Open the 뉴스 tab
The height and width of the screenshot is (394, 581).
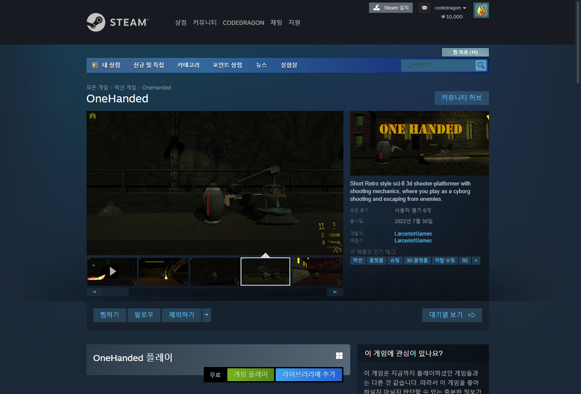tap(261, 65)
